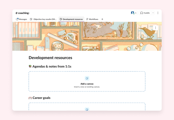Click the emoji next to Career goals
The height and width of the screenshot is (120, 174).
[x=30, y=98]
